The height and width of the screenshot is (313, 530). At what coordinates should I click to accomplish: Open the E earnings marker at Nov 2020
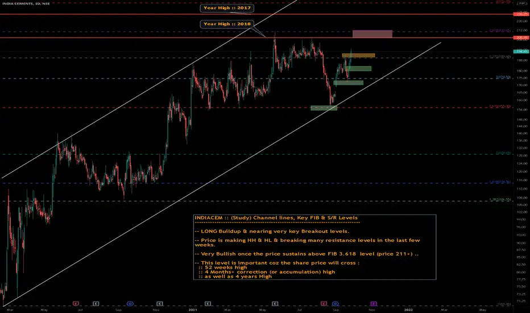[x=160, y=303]
